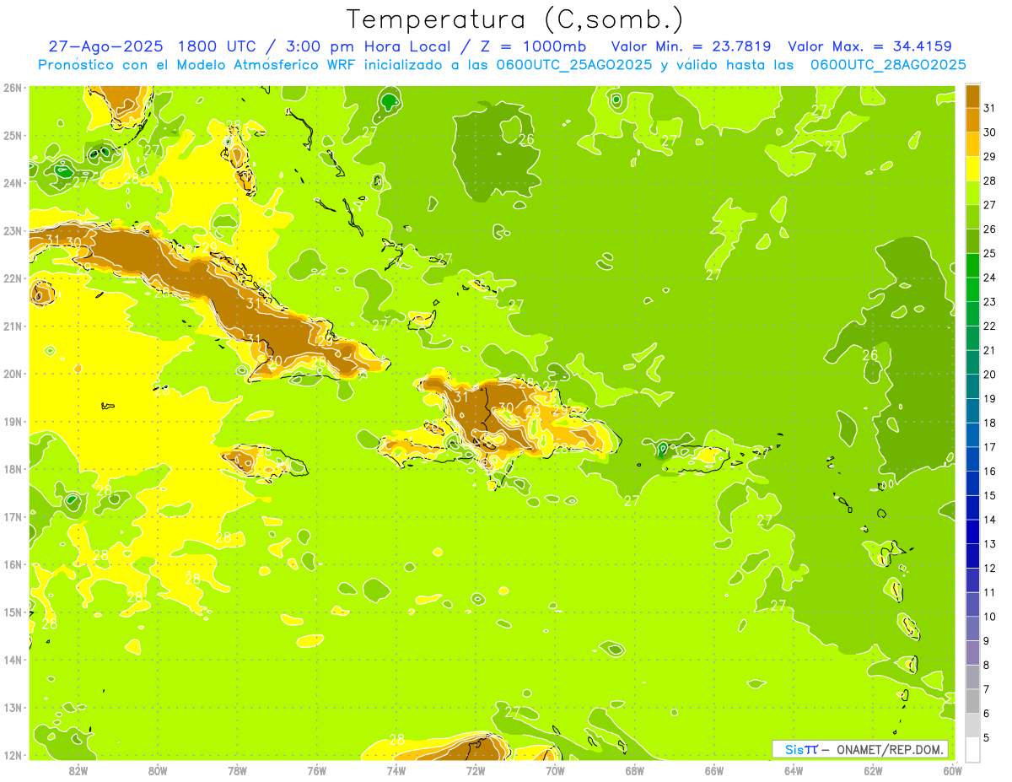Click the "1800 UTC" time text
The width and height of the screenshot is (1012, 782).
218,46
